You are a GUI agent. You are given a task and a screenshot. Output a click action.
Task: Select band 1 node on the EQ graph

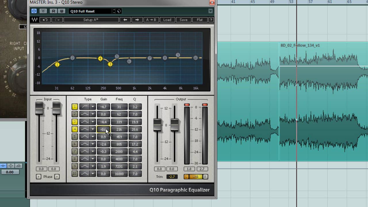click(x=57, y=65)
